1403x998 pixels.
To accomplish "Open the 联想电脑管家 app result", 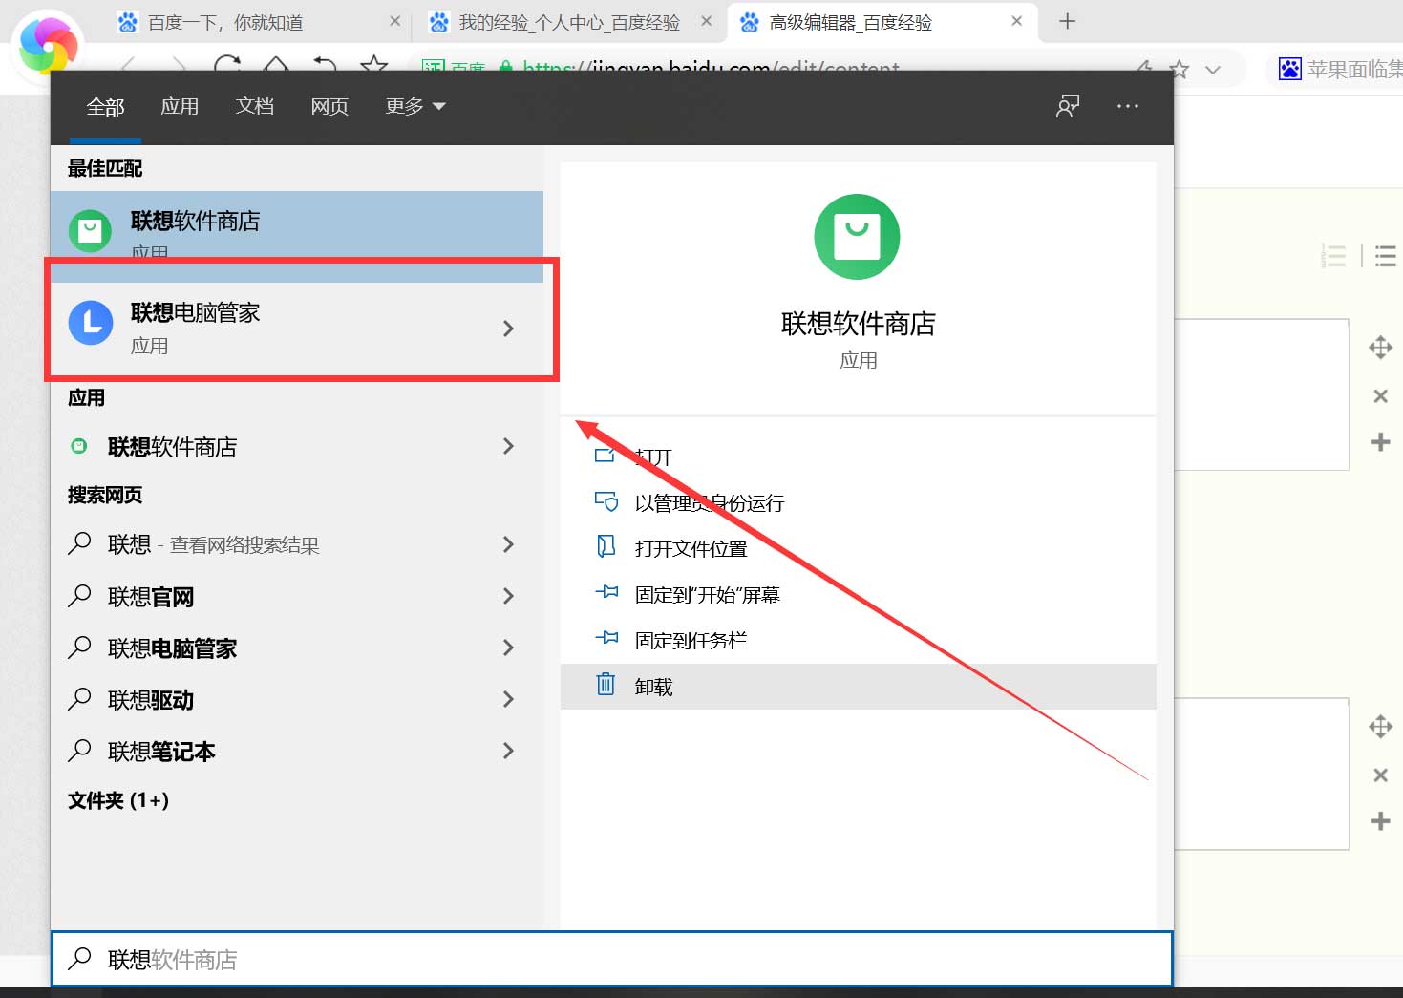I will tap(297, 329).
